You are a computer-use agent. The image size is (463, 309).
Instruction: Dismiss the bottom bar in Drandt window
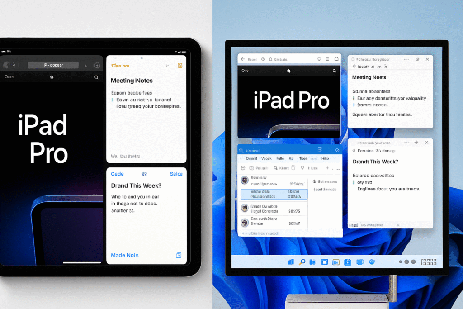398,225
